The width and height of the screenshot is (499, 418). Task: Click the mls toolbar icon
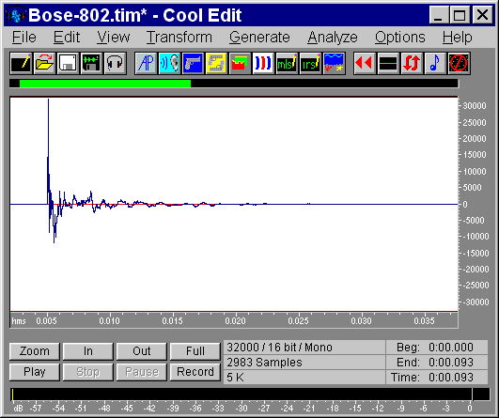287,63
